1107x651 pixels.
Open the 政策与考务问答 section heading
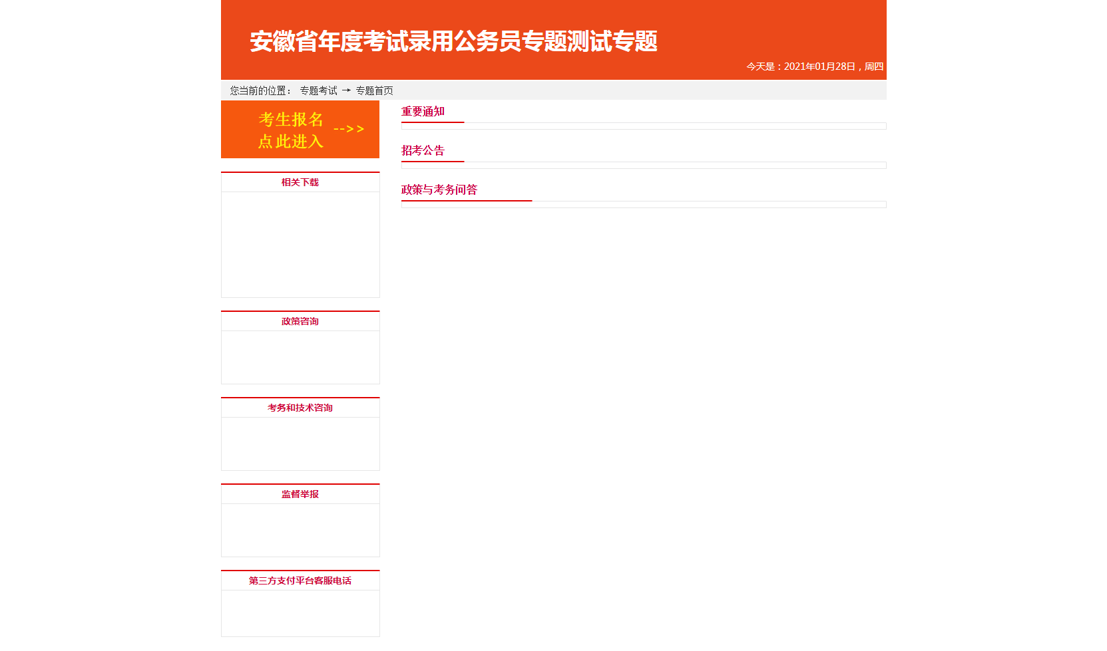[439, 190]
